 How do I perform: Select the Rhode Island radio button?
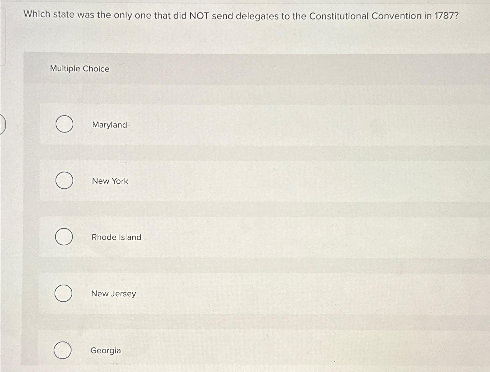click(64, 237)
